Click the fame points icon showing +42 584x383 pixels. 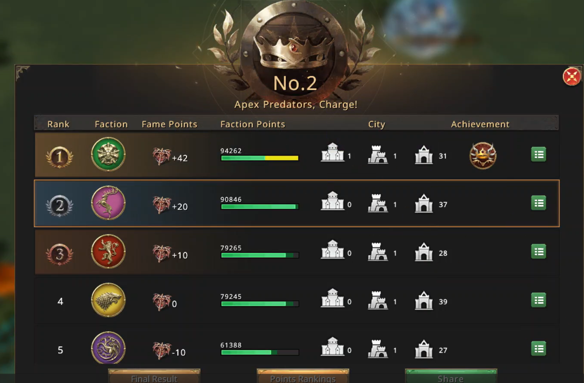[x=161, y=156]
